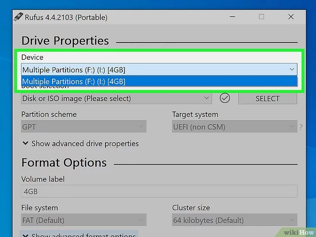Click the Rufus USB drive title icon

[18, 17]
